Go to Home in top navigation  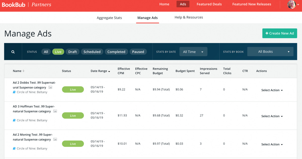164,4
